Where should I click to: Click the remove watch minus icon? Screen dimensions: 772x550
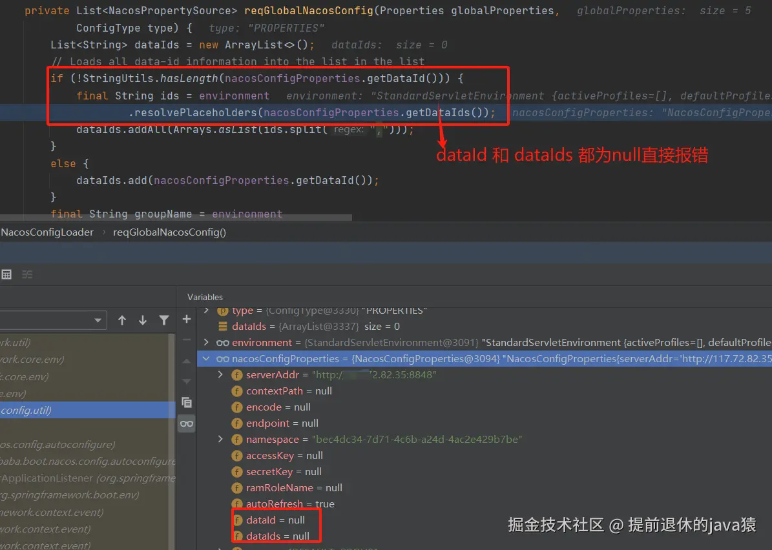point(187,340)
